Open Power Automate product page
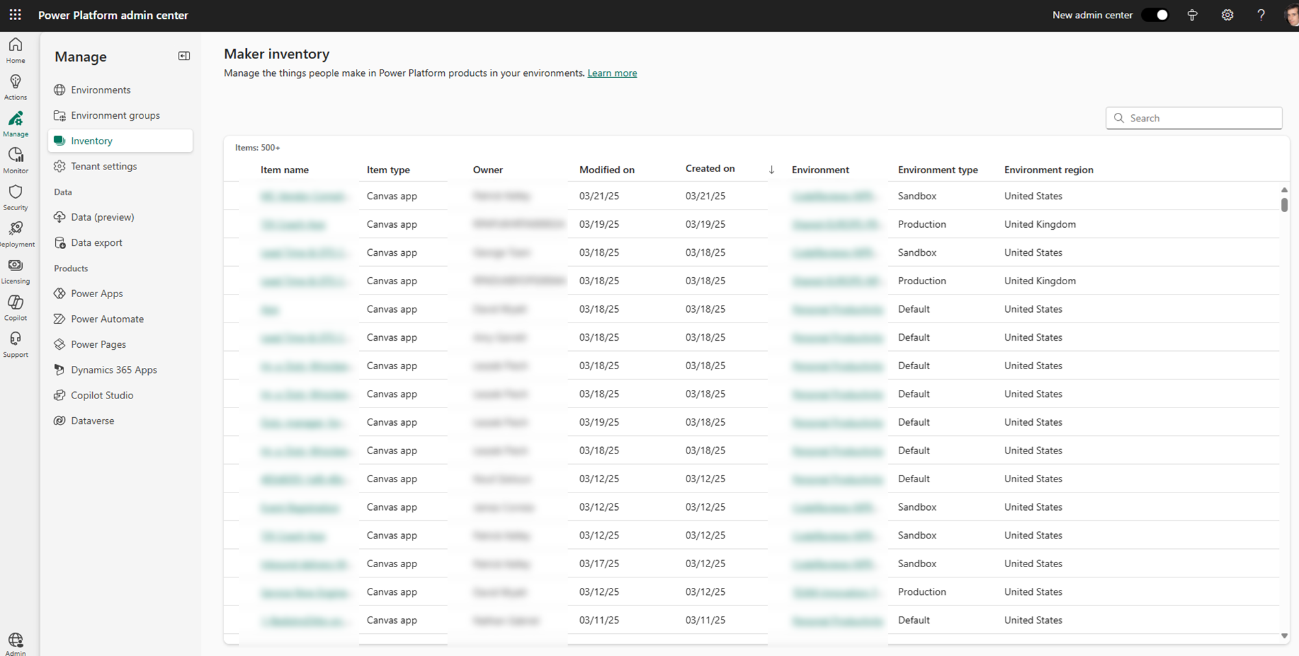 pos(120,319)
